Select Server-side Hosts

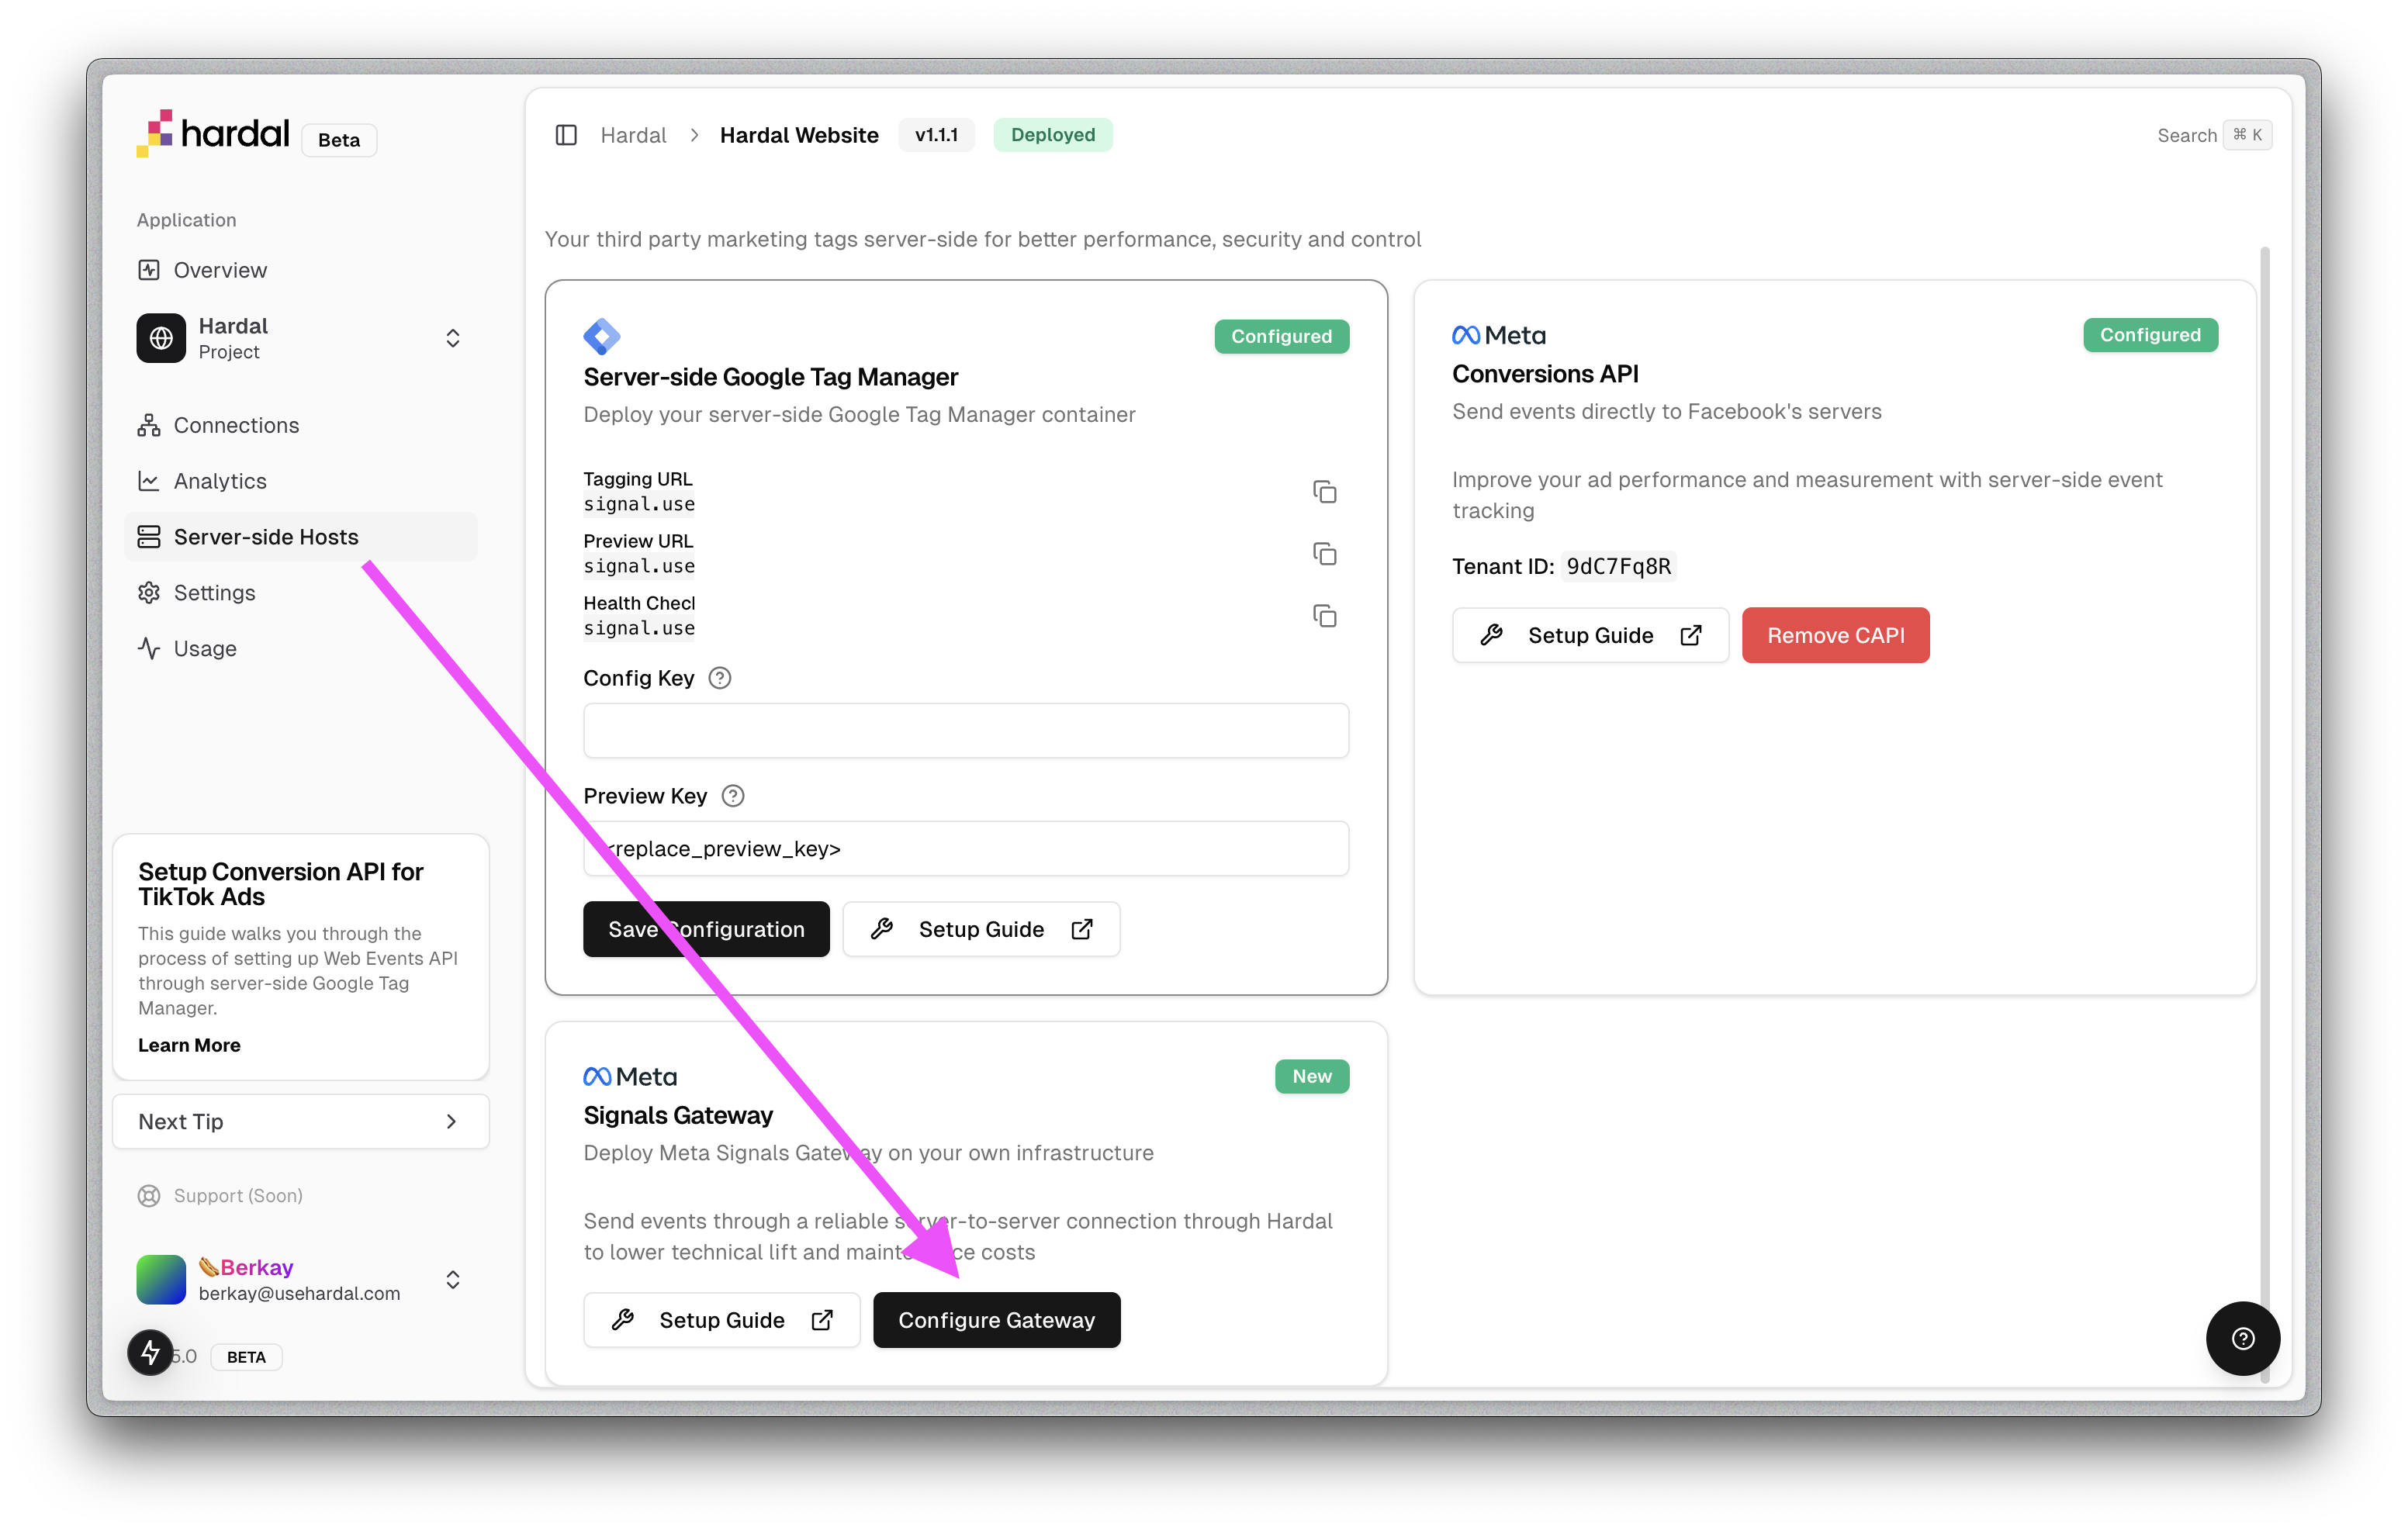(301, 537)
